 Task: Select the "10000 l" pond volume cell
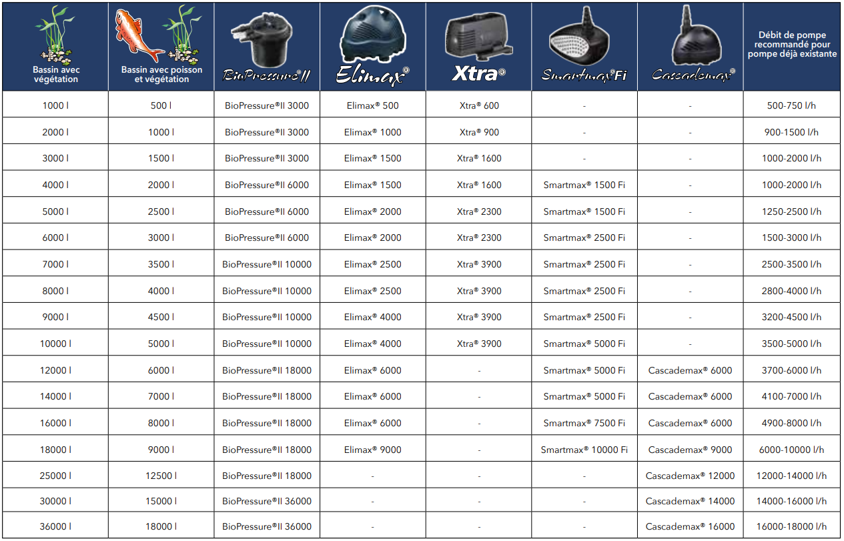point(55,344)
